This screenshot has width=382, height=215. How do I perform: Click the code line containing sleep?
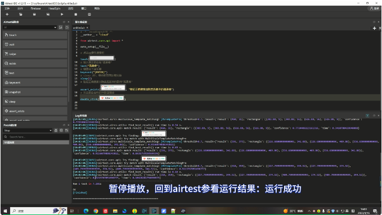[x=86, y=79]
